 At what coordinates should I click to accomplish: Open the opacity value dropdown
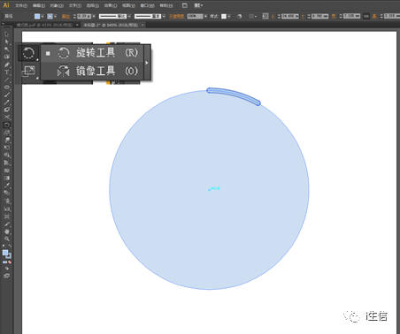pyautogui.click(x=205, y=16)
